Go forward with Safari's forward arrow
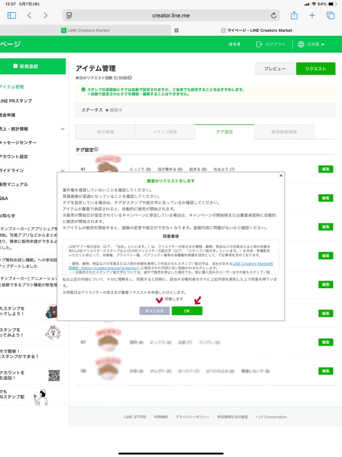The width and height of the screenshot is (342, 457). 45,15
